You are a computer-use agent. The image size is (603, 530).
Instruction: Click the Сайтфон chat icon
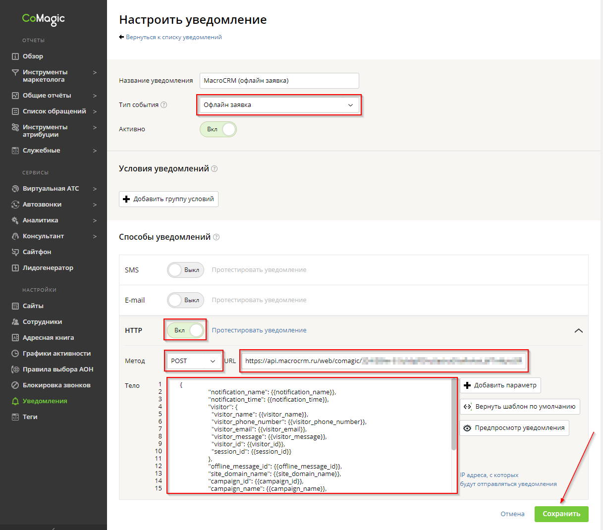click(15, 252)
